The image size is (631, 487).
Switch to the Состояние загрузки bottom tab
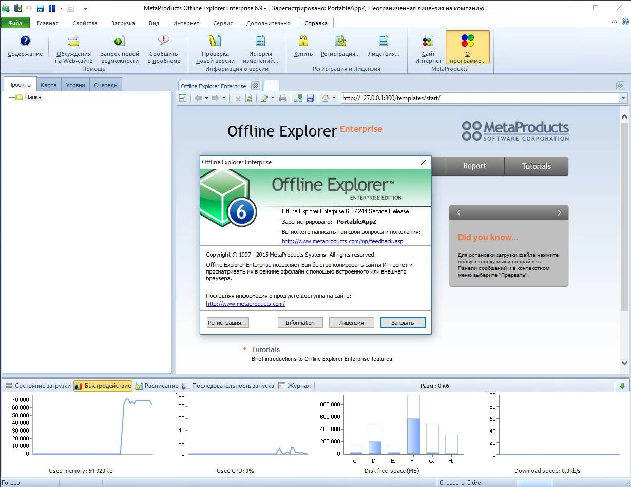[38, 386]
